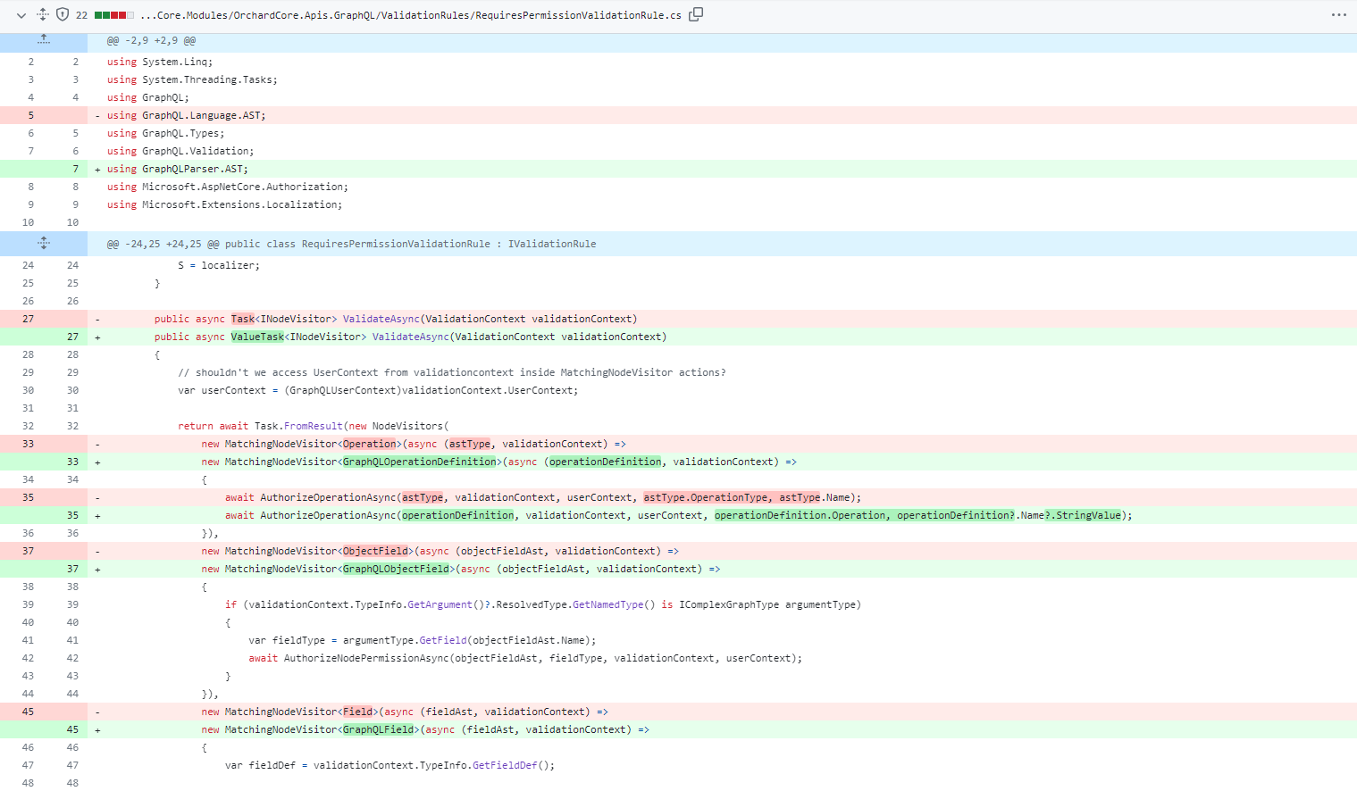Click highlighted 'ValueTask' in added line
Viewport: 1357px width, 791px height.
(x=257, y=337)
